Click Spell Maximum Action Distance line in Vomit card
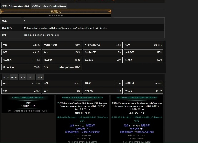Viewport: 198px width, 143px height. 28,111
